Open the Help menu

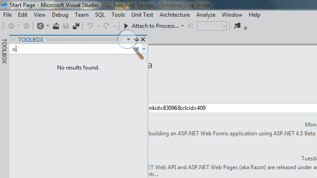(x=254, y=15)
